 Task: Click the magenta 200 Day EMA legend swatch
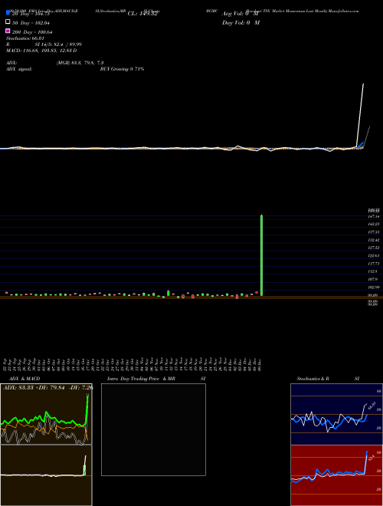pyautogui.click(x=8, y=31)
